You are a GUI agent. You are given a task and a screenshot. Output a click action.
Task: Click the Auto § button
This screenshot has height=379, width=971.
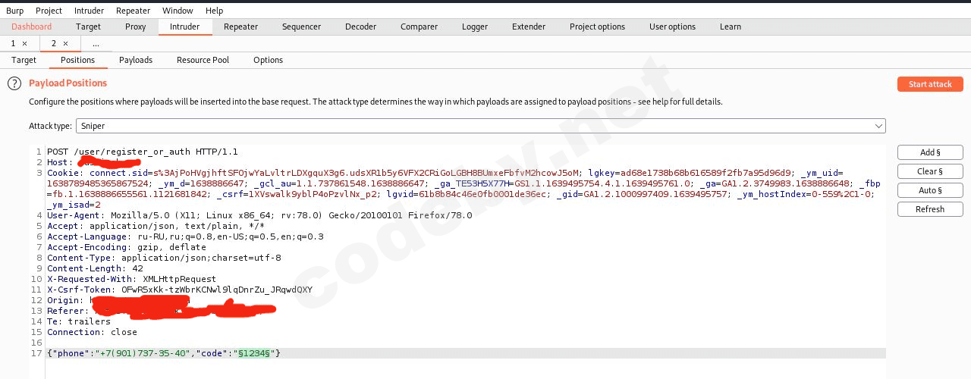coord(930,190)
